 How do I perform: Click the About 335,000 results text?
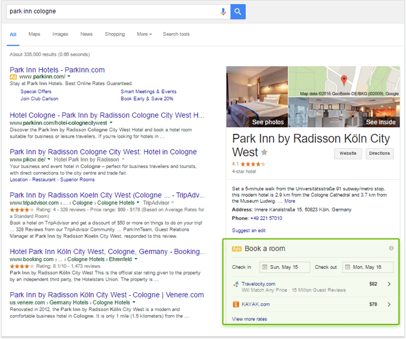point(50,54)
